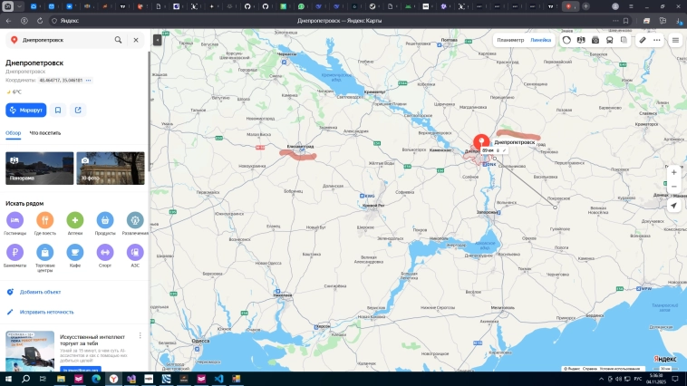Viewport: 687px width, 386px height.
Task: Share the location with the share icon
Action: pyautogui.click(x=78, y=110)
